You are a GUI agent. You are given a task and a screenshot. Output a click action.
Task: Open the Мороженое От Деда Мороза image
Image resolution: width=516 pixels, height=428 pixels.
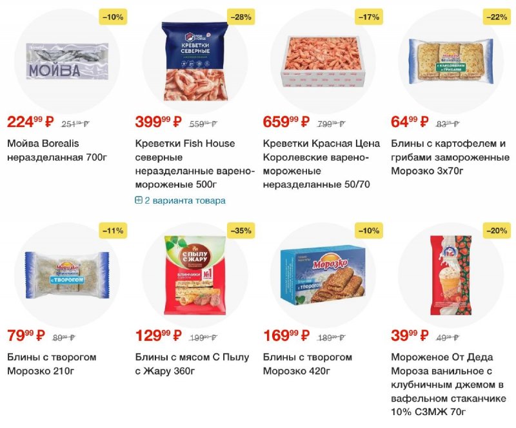click(x=451, y=276)
